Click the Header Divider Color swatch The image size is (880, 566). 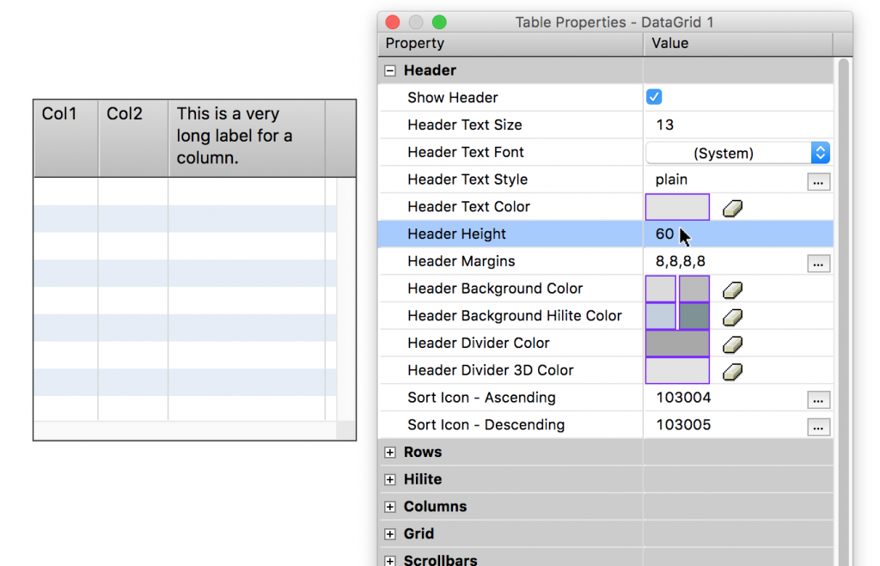(677, 344)
